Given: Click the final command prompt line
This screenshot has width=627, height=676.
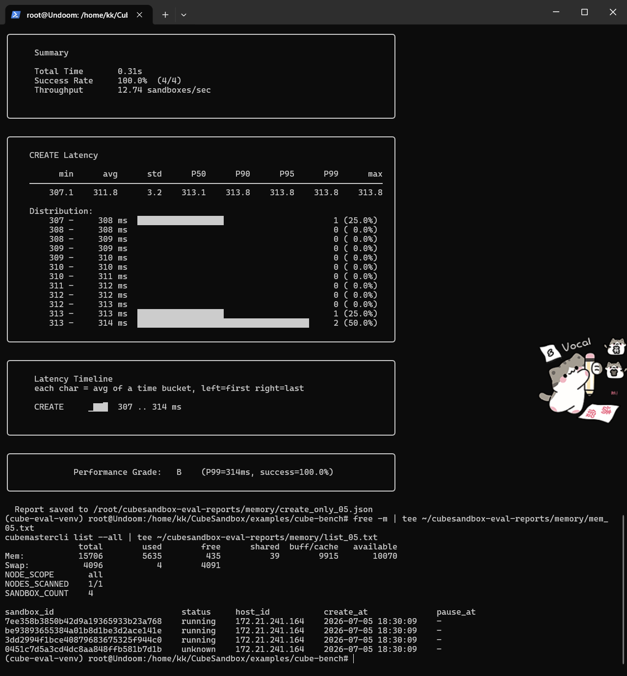Looking at the screenshot, I should (x=179, y=658).
